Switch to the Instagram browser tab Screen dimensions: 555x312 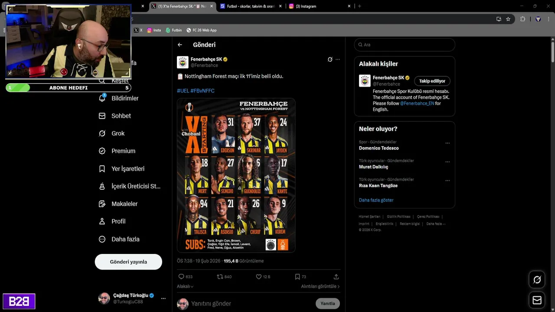click(x=320, y=6)
